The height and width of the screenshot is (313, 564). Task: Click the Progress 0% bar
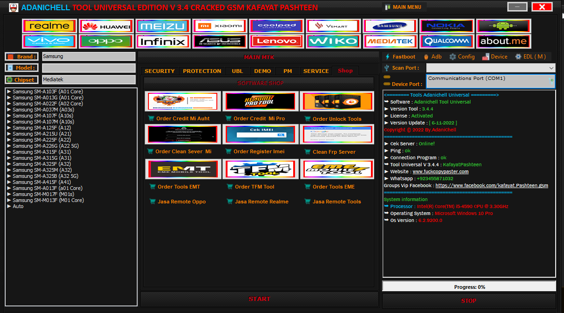(x=469, y=287)
